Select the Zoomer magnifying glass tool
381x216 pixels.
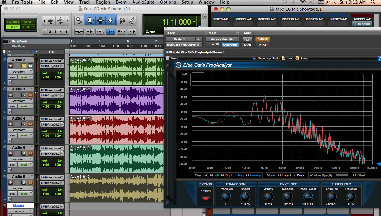click(x=79, y=20)
